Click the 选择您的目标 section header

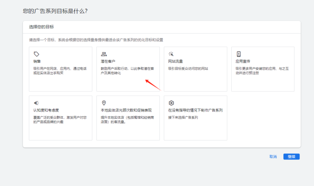coord(41,27)
